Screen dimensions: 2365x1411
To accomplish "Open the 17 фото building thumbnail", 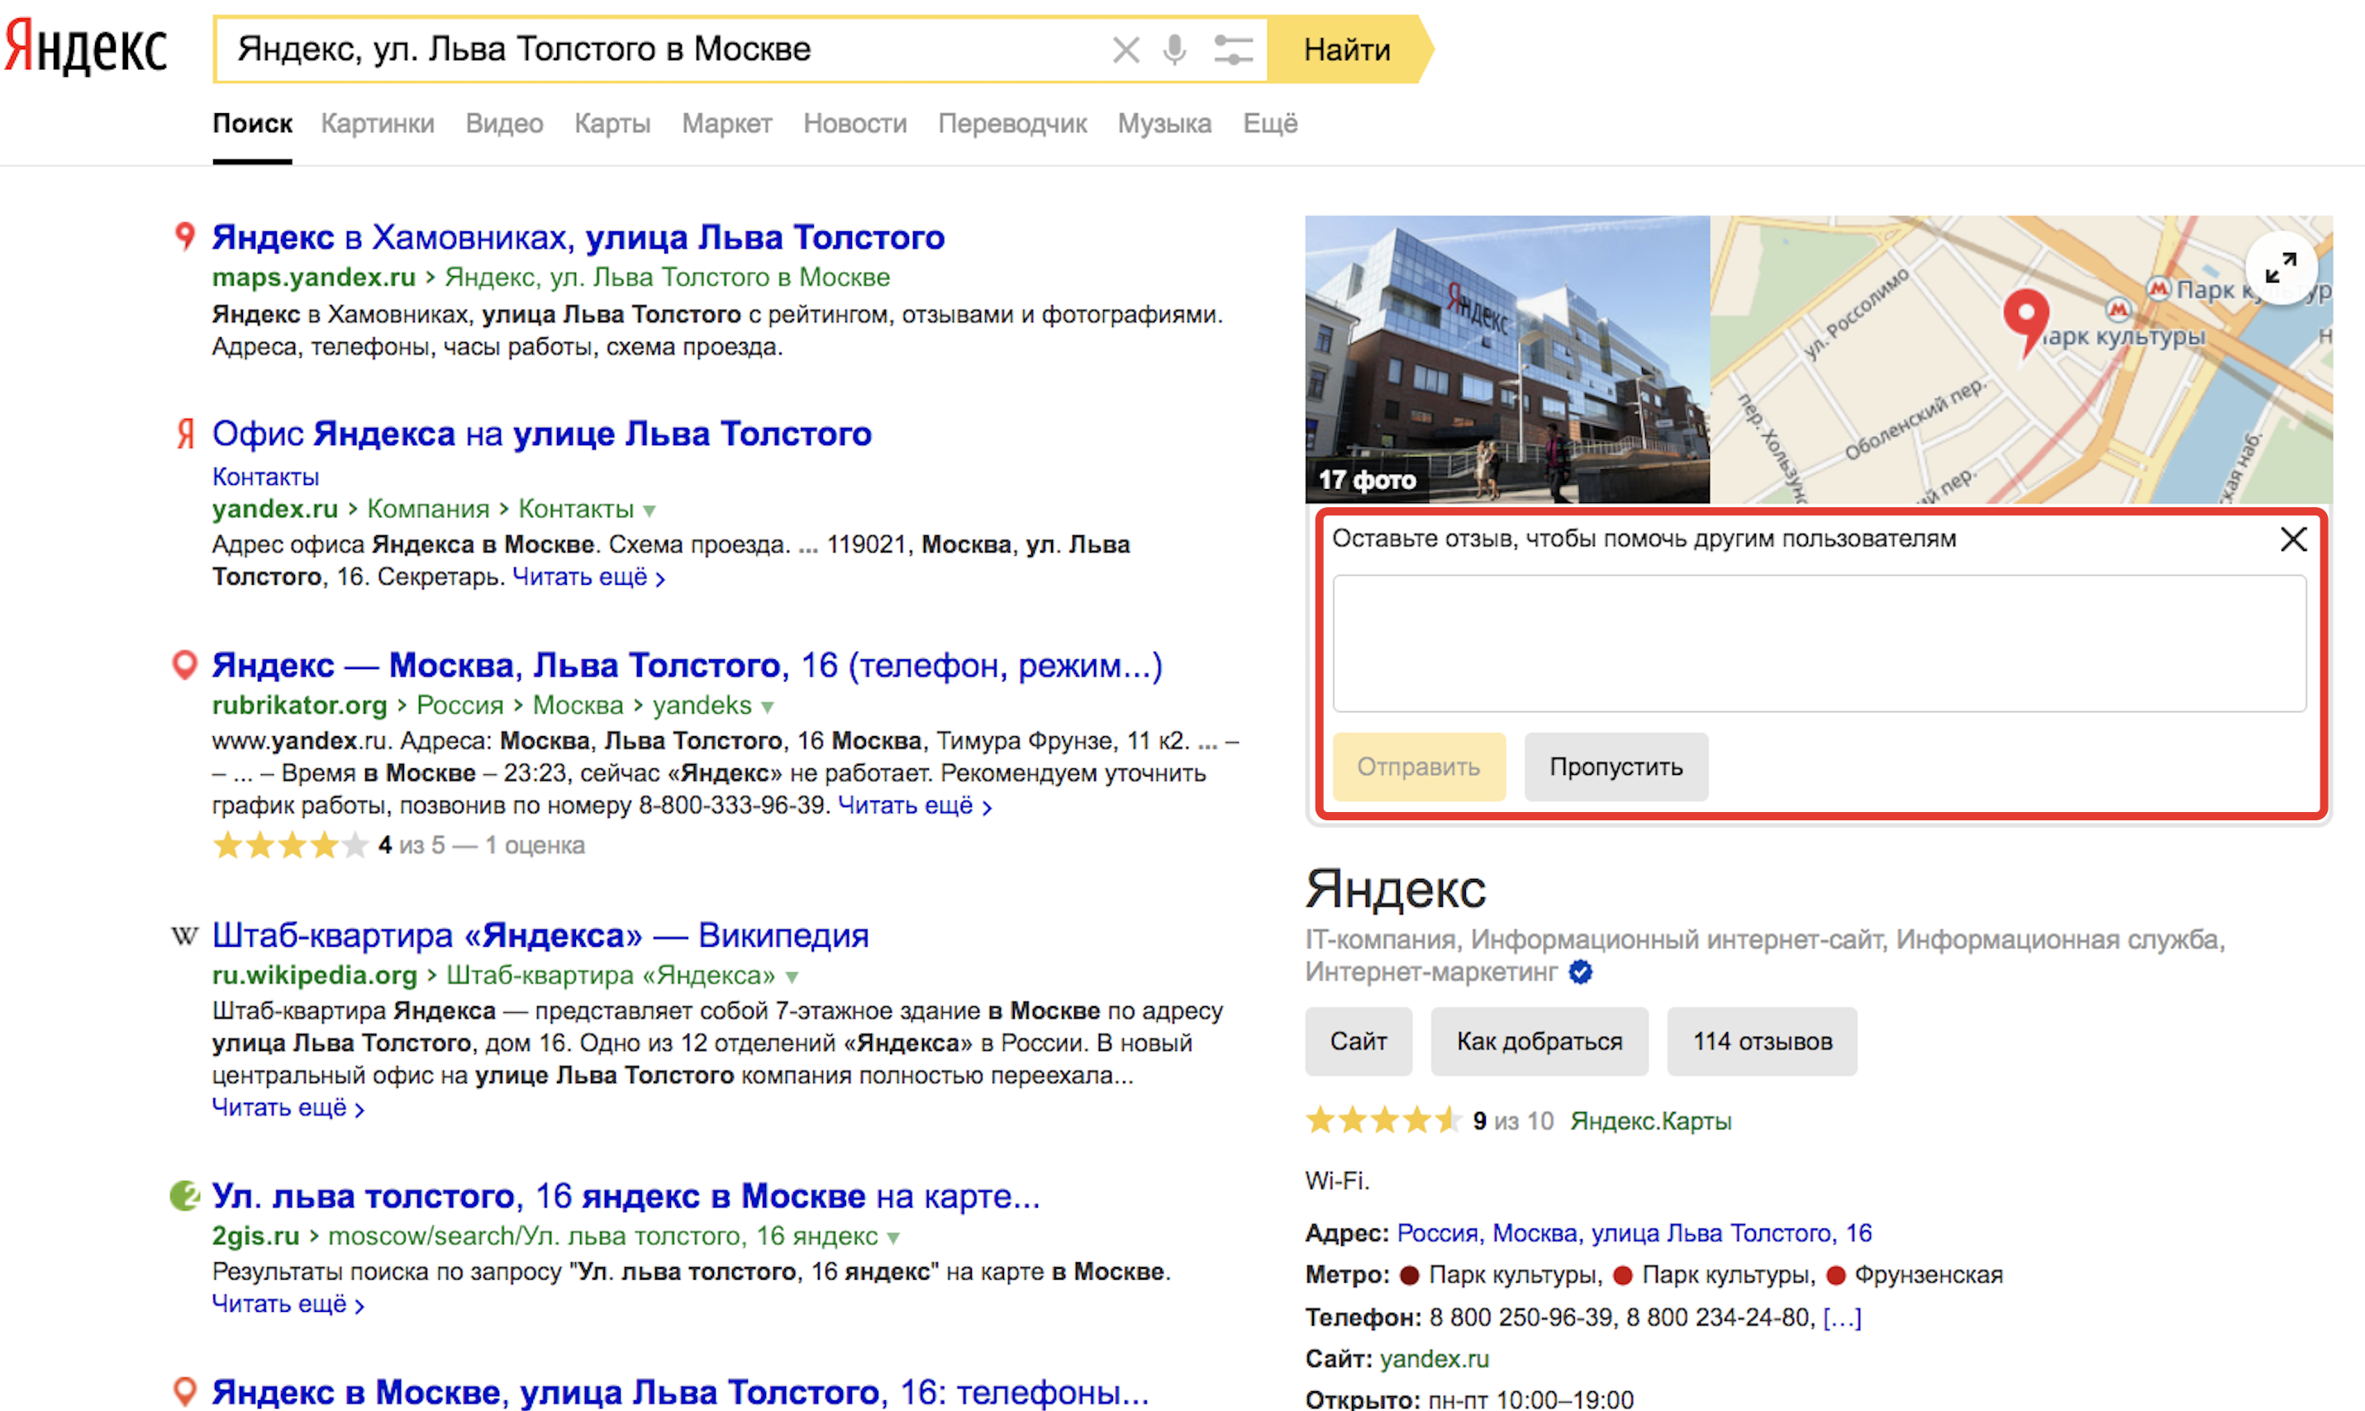I will pos(1506,359).
